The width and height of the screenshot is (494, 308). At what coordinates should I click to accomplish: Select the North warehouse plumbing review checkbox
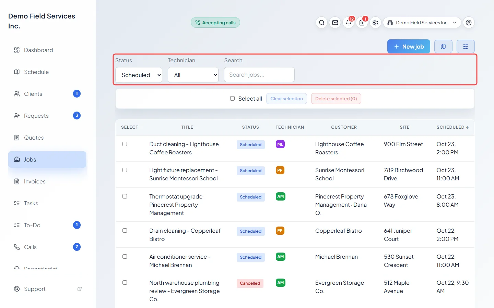click(x=125, y=283)
